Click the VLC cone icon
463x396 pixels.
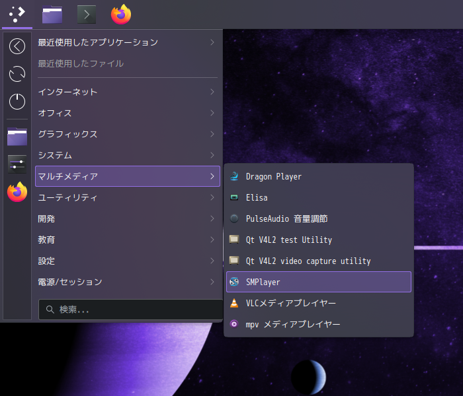[234, 303]
